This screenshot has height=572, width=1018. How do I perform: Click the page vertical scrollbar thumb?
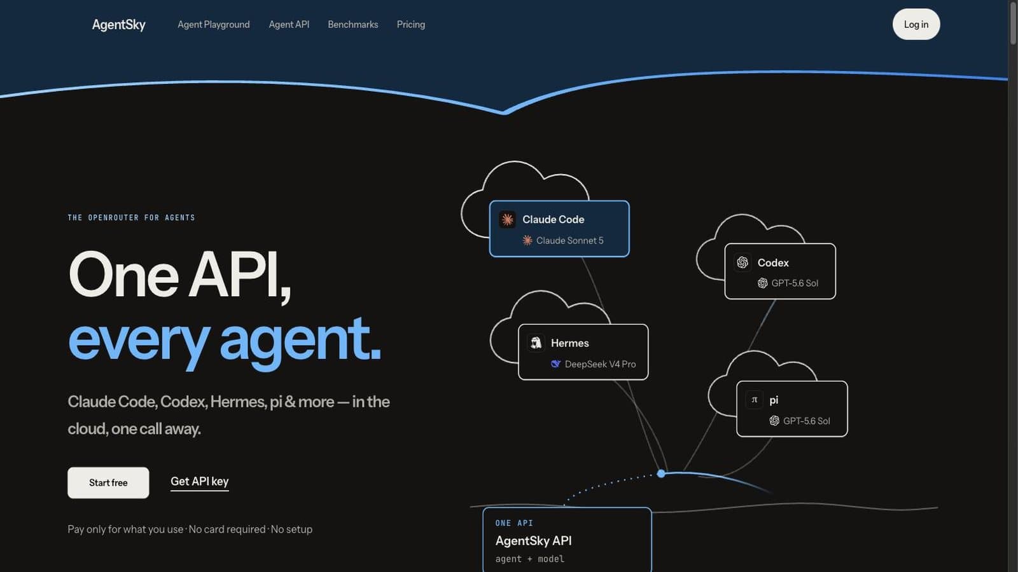pos(1013,23)
